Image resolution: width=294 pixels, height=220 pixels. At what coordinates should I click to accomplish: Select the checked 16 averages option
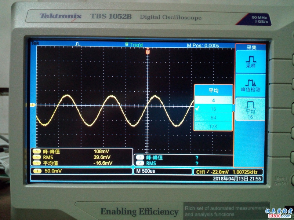(x=213, y=109)
